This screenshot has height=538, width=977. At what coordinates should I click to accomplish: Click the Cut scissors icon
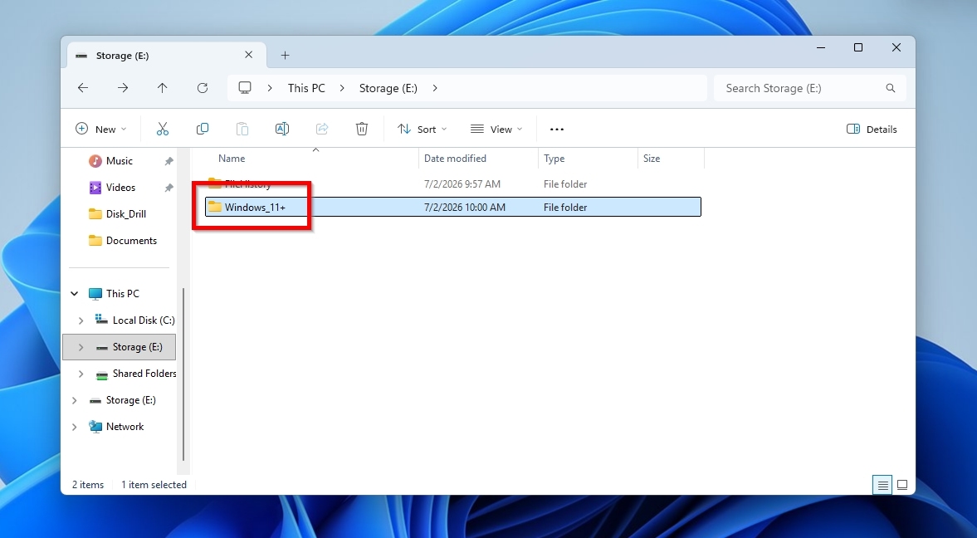point(163,129)
